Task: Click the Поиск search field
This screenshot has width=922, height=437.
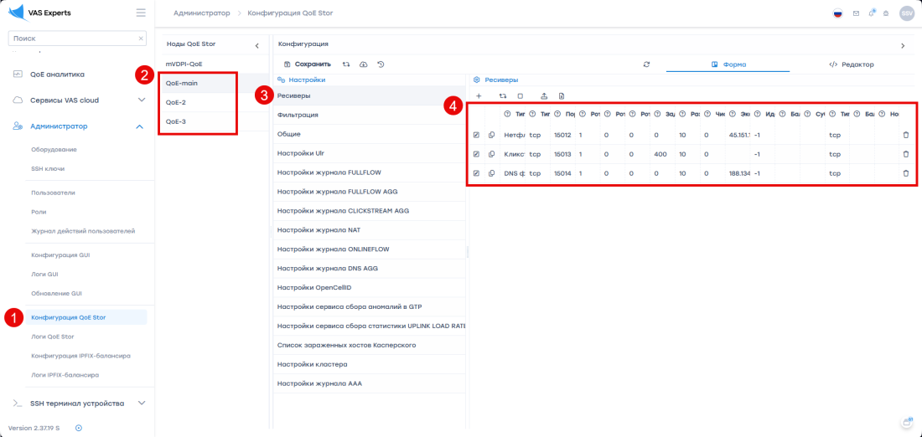Action: 74,39
